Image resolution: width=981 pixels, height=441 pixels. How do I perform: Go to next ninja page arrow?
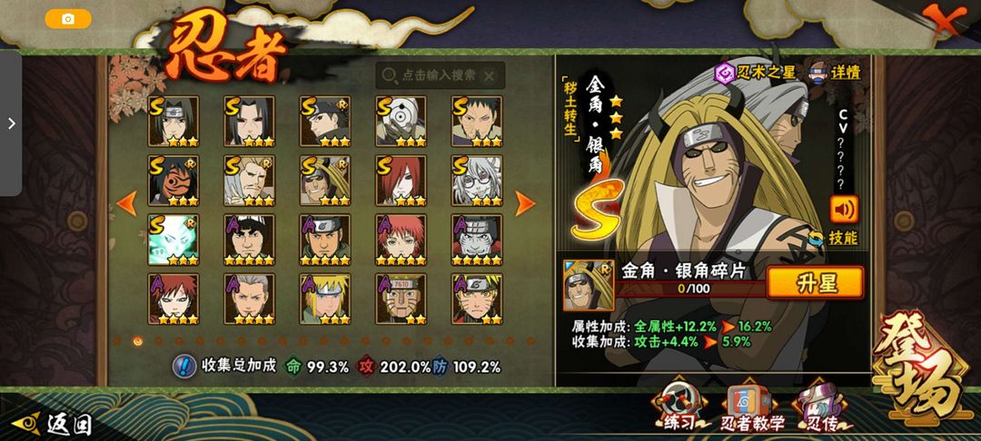pyautogui.click(x=524, y=203)
